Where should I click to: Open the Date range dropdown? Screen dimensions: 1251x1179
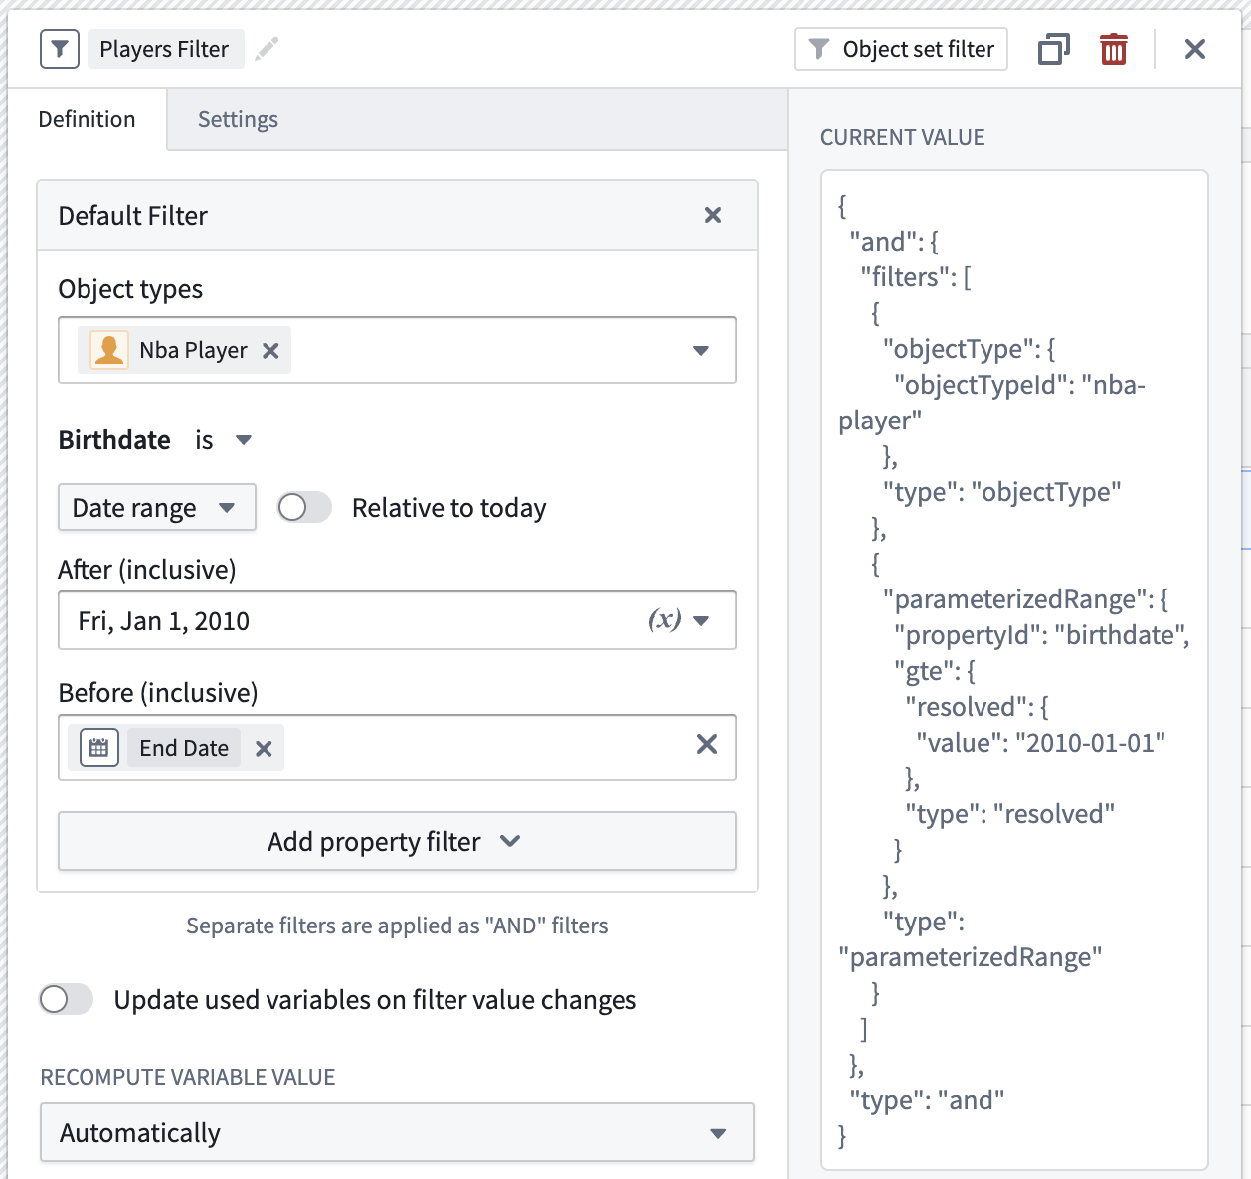(x=157, y=507)
